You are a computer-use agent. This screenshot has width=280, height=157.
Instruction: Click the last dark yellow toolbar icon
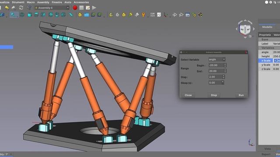pos(200,15)
